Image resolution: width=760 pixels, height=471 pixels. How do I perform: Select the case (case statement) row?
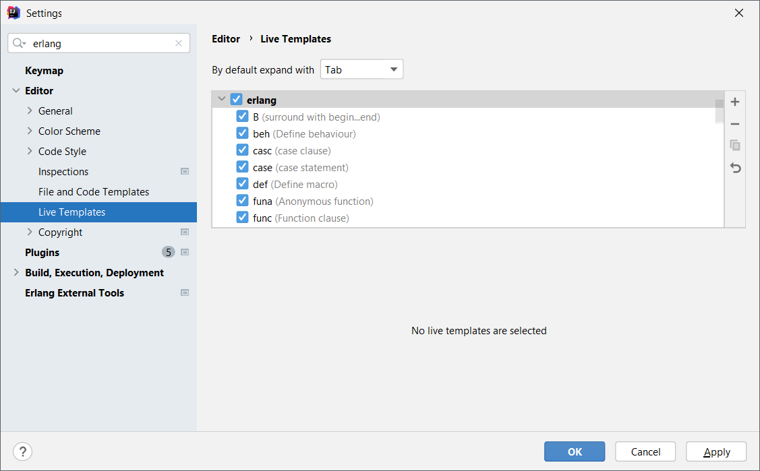click(468, 168)
